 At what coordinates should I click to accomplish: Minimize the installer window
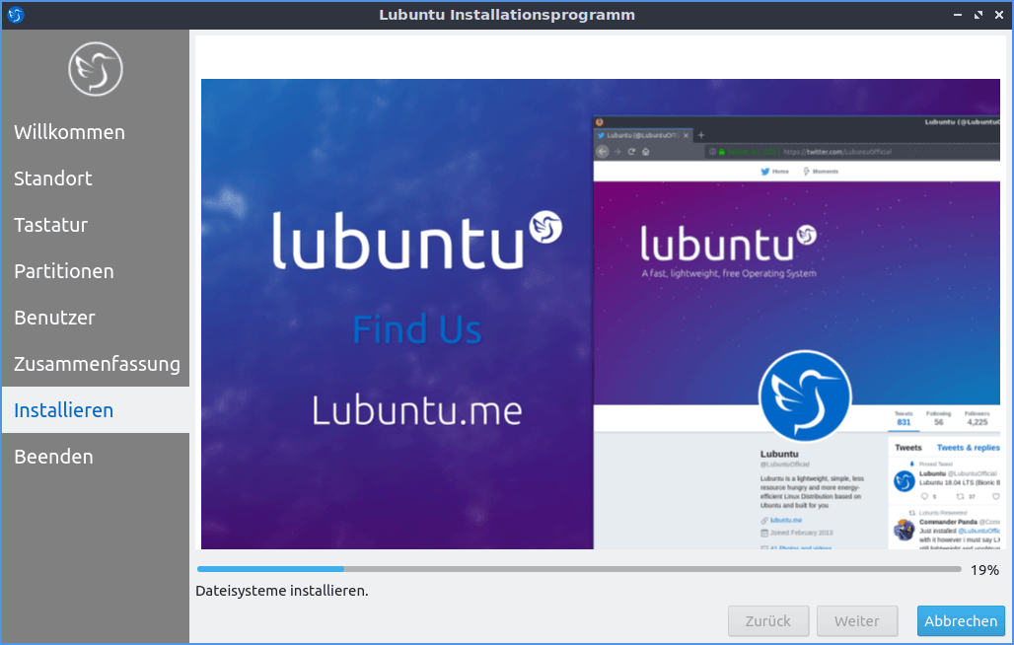(x=958, y=14)
